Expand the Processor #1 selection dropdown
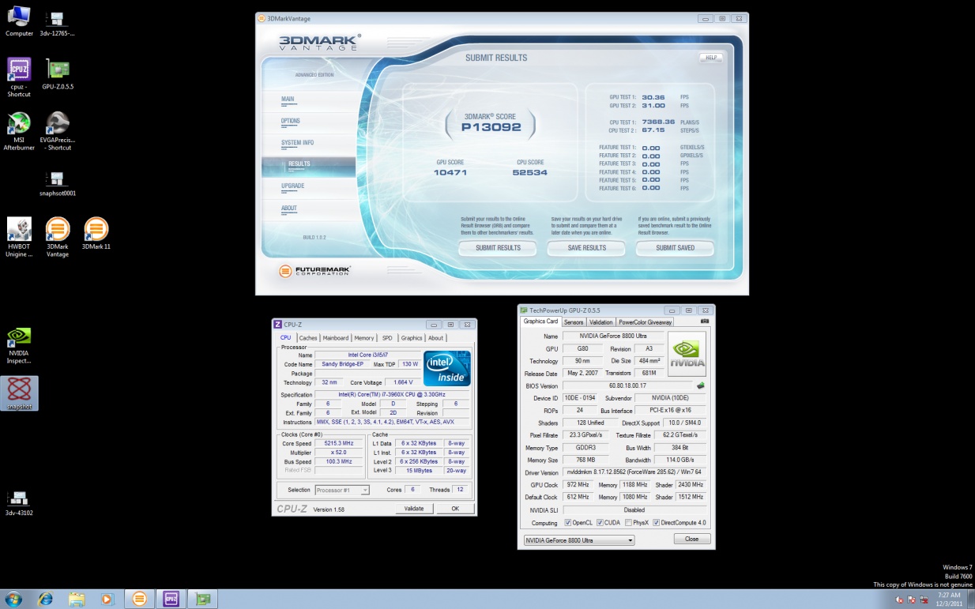The height and width of the screenshot is (609, 975). [341, 490]
